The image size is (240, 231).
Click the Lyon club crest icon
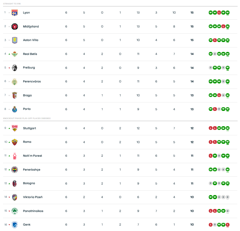14,13
